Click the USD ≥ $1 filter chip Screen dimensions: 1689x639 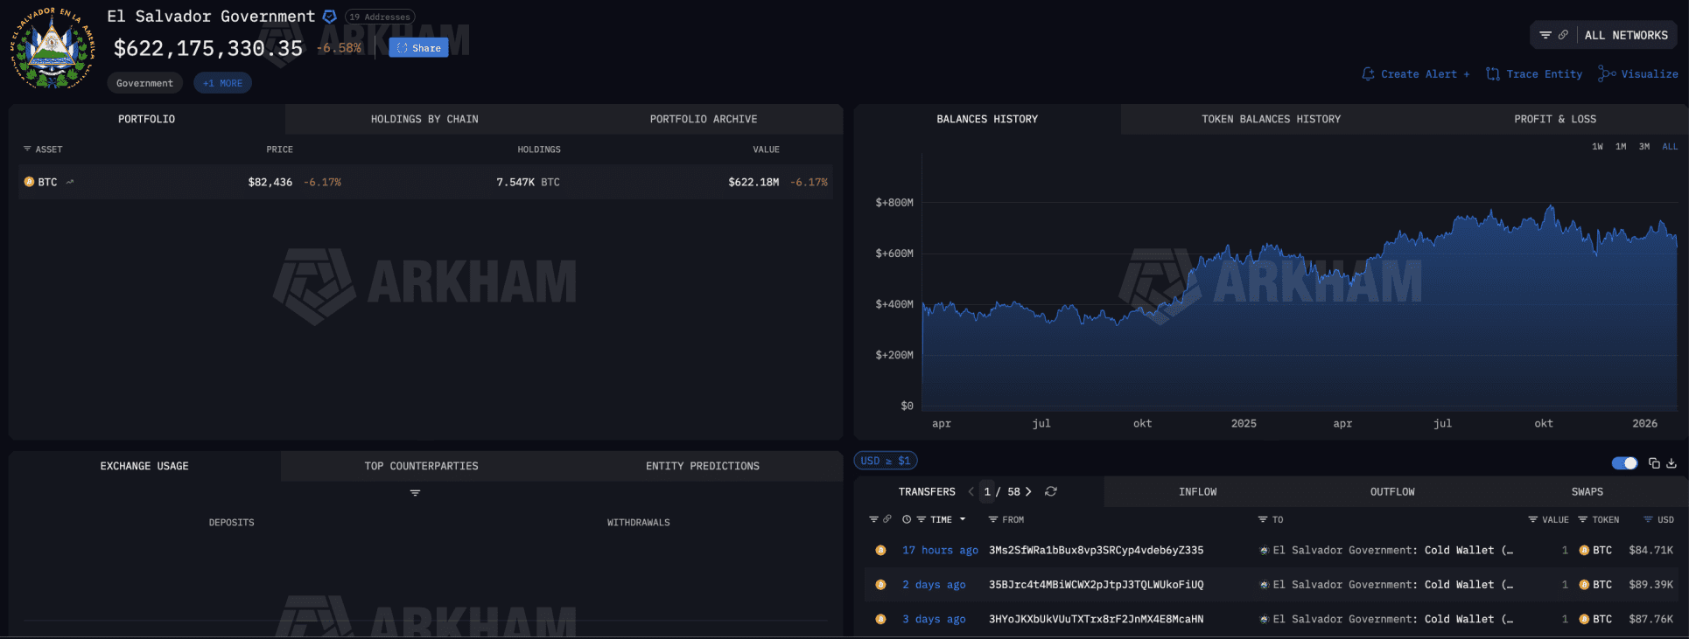885,461
